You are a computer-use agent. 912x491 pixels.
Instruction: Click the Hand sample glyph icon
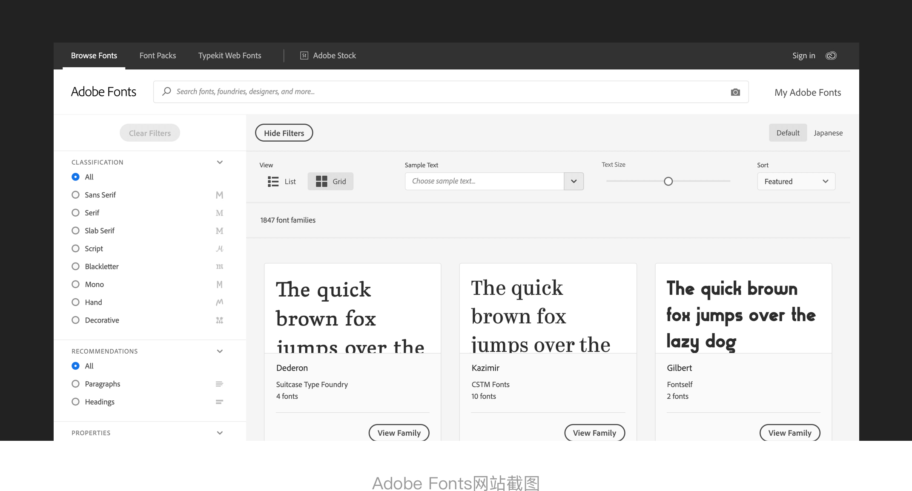click(219, 302)
